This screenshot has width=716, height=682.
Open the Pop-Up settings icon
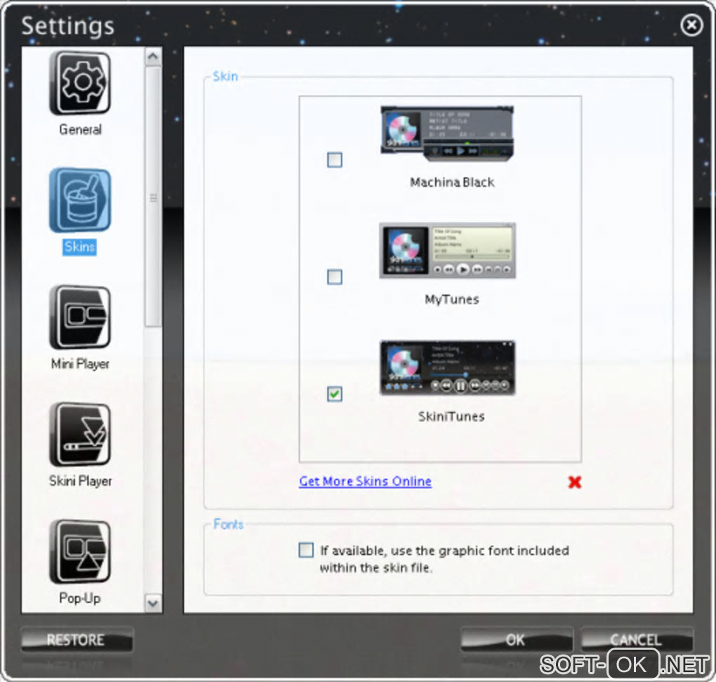(80, 551)
